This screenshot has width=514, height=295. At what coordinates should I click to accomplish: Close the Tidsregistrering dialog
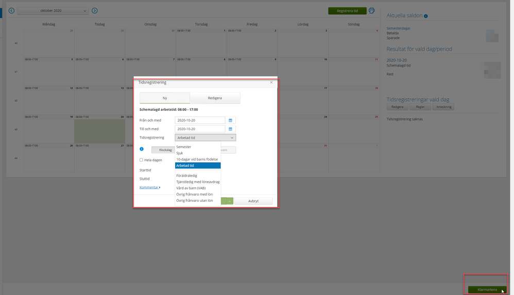coord(271,82)
